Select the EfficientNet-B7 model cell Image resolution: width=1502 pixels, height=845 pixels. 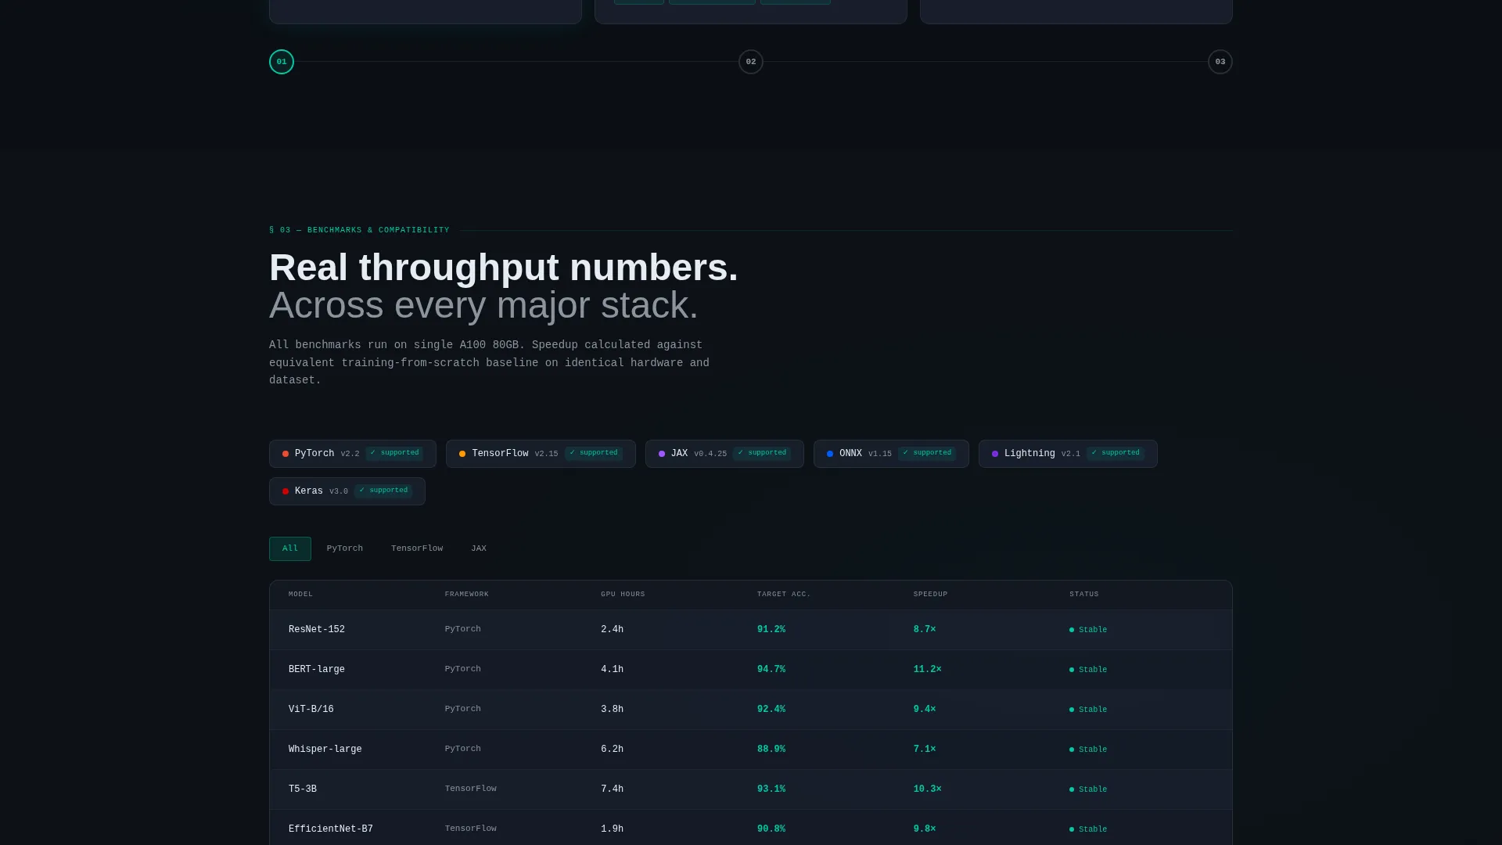[x=331, y=829]
